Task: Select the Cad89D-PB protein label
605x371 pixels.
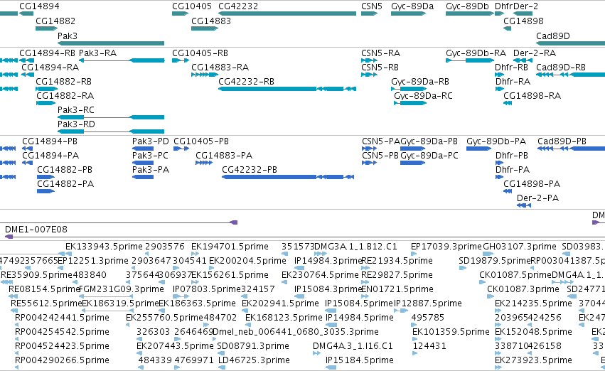Action: click(x=562, y=141)
